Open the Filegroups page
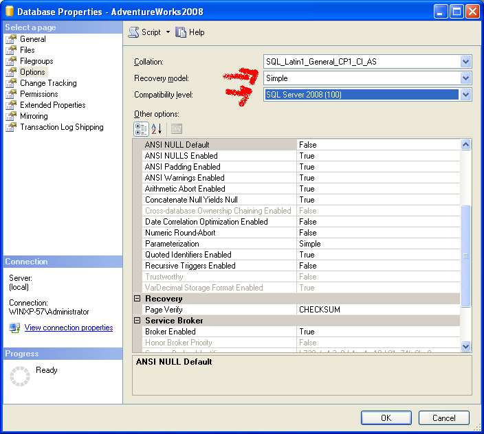The image size is (484, 434). point(36,61)
